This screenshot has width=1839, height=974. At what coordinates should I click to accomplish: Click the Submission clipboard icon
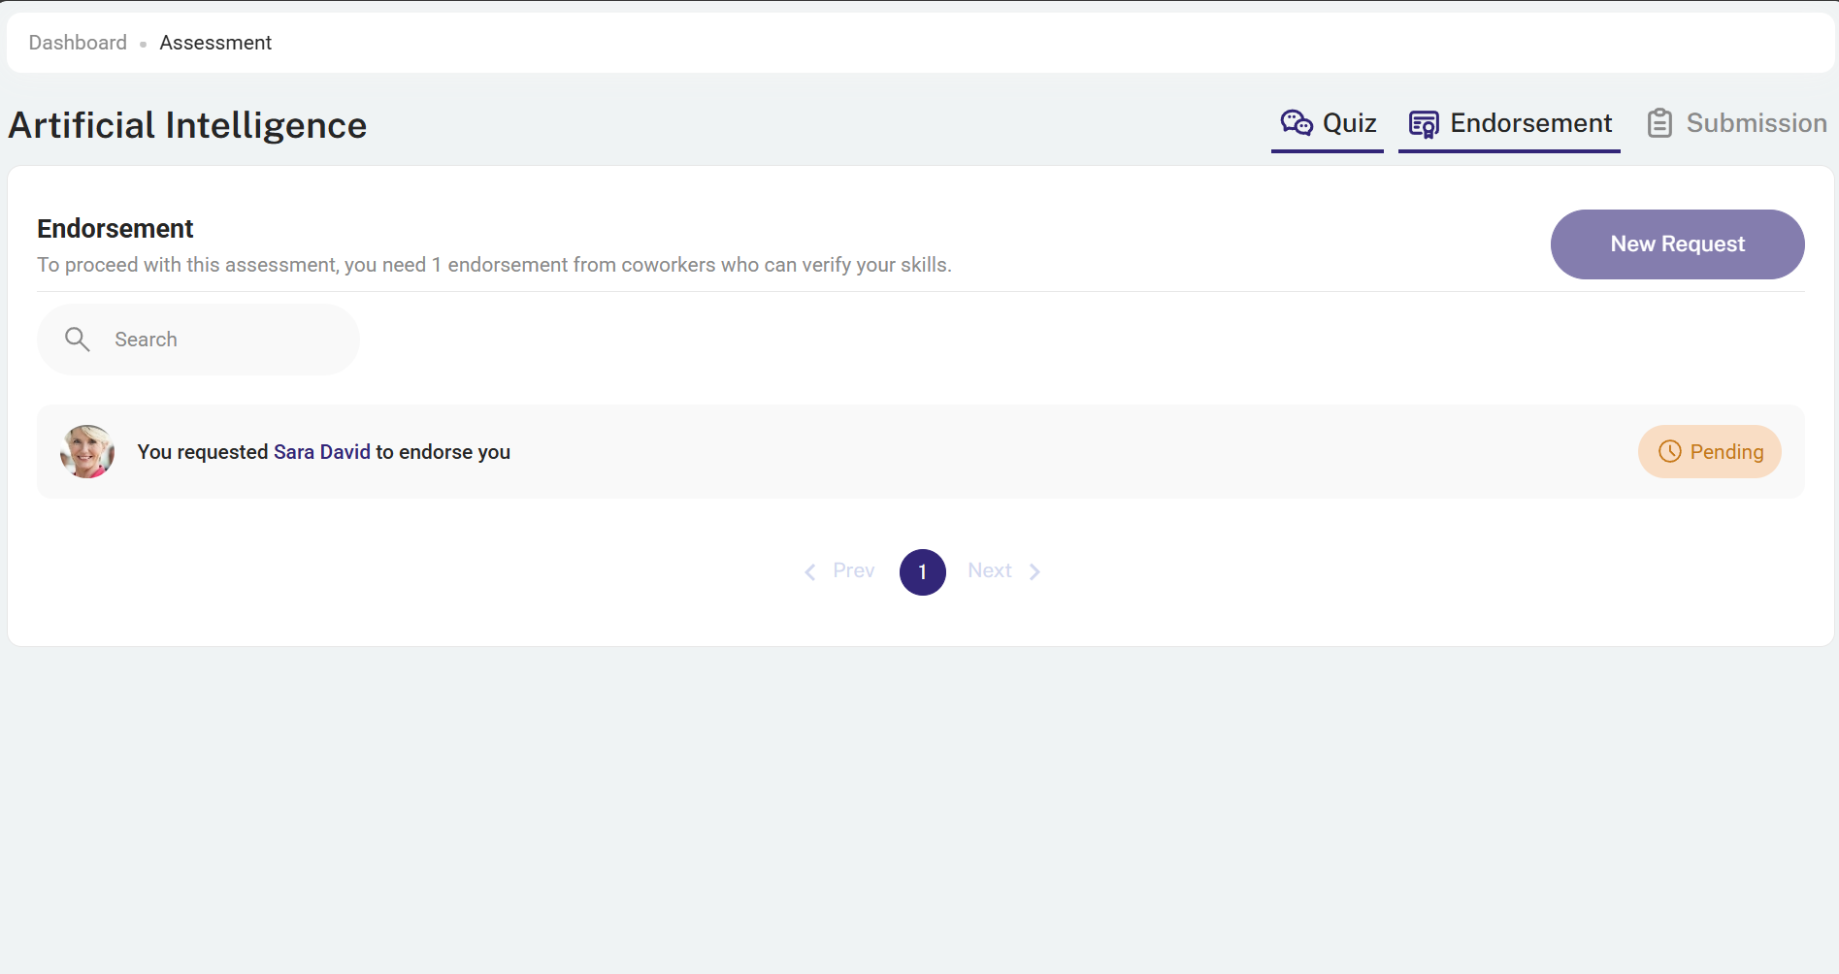(x=1659, y=123)
